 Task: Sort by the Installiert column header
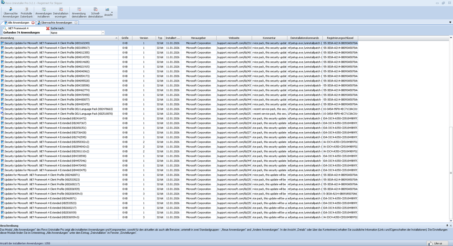coord(173,38)
